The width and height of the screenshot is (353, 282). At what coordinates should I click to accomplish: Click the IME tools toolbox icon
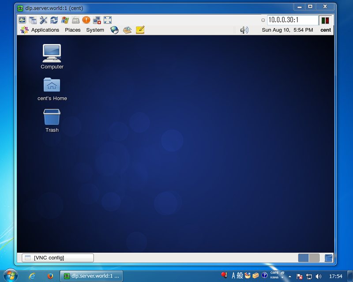255,275
